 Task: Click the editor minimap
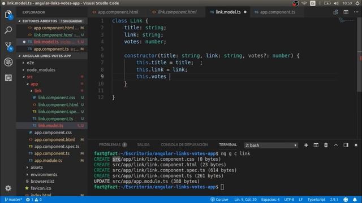coord(346,20)
